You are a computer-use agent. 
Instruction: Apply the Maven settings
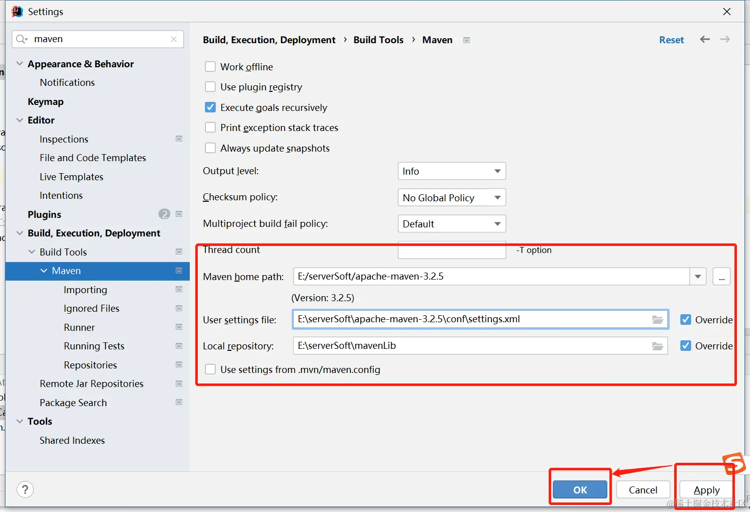706,490
